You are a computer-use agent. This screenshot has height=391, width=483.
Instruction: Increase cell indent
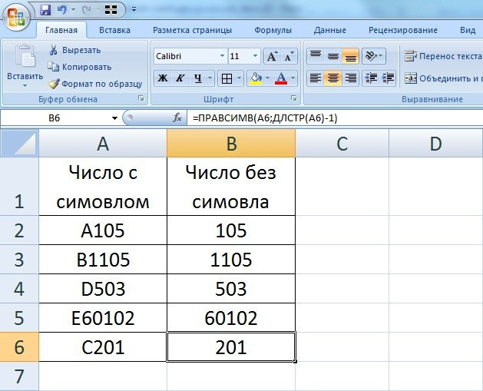(388, 78)
